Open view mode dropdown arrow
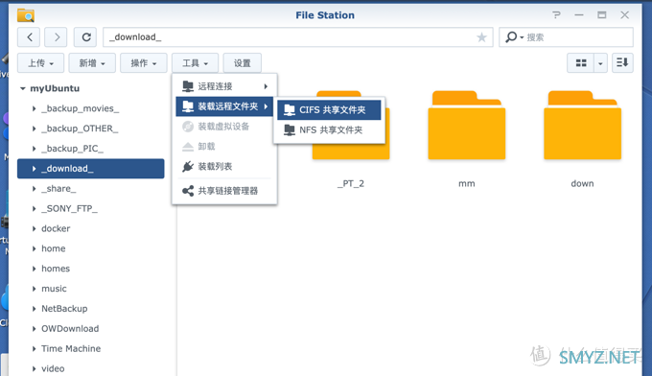Image resolution: width=652 pixels, height=376 pixels. click(600, 62)
